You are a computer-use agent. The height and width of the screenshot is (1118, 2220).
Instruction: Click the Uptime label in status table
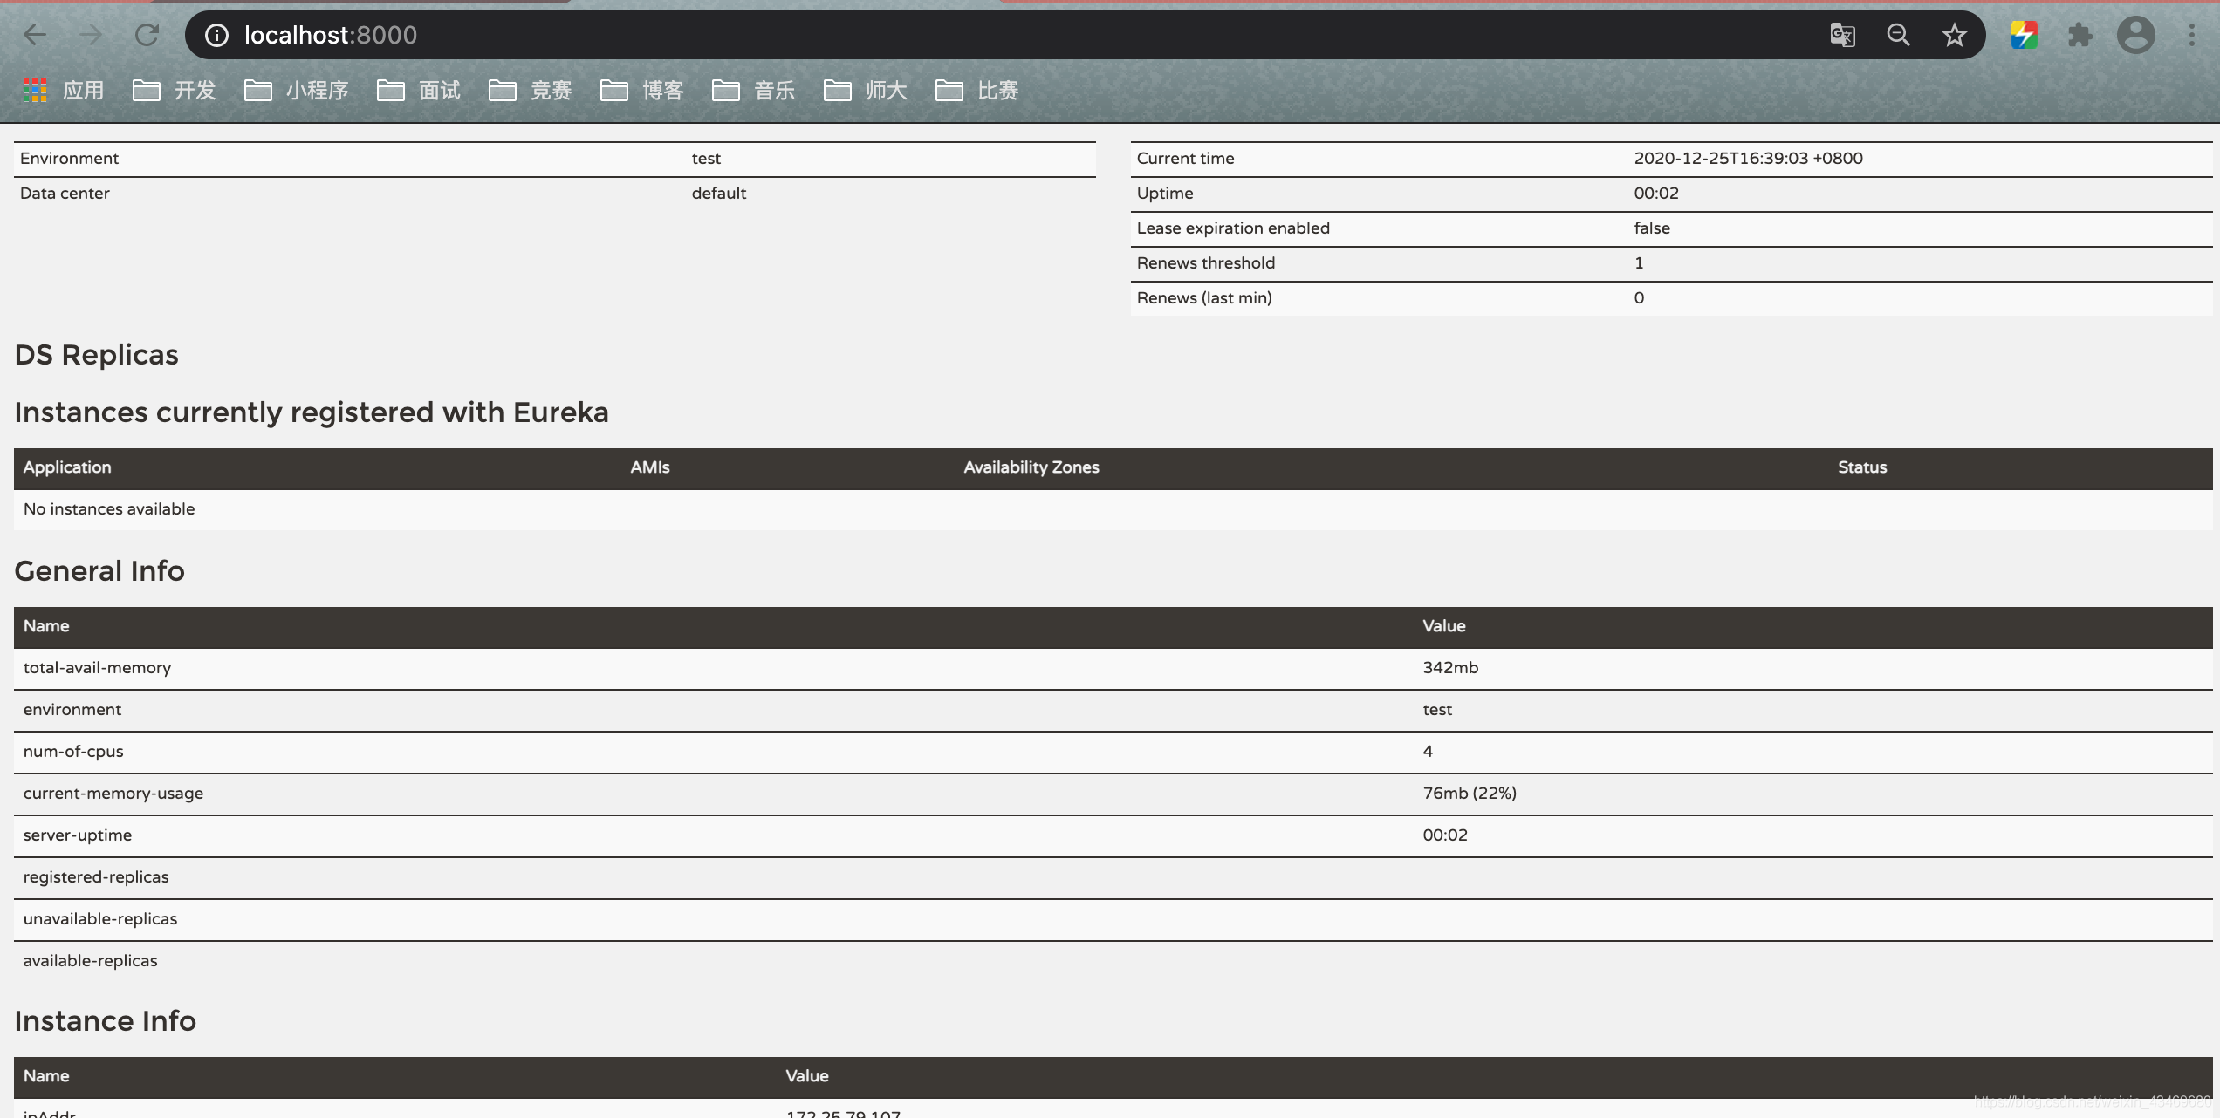pos(1165,194)
